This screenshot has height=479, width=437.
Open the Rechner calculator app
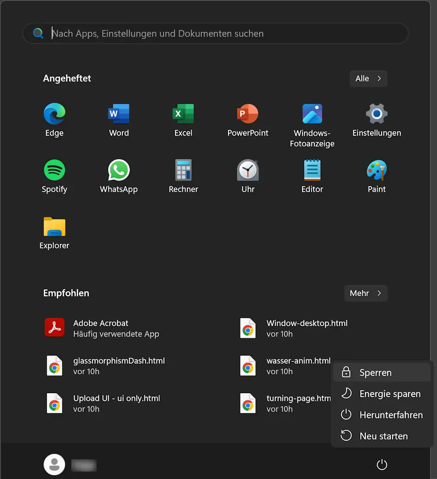183,176
